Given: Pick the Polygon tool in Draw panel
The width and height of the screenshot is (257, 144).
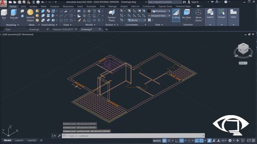Looking at the screenshot, I should tap(61, 20).
